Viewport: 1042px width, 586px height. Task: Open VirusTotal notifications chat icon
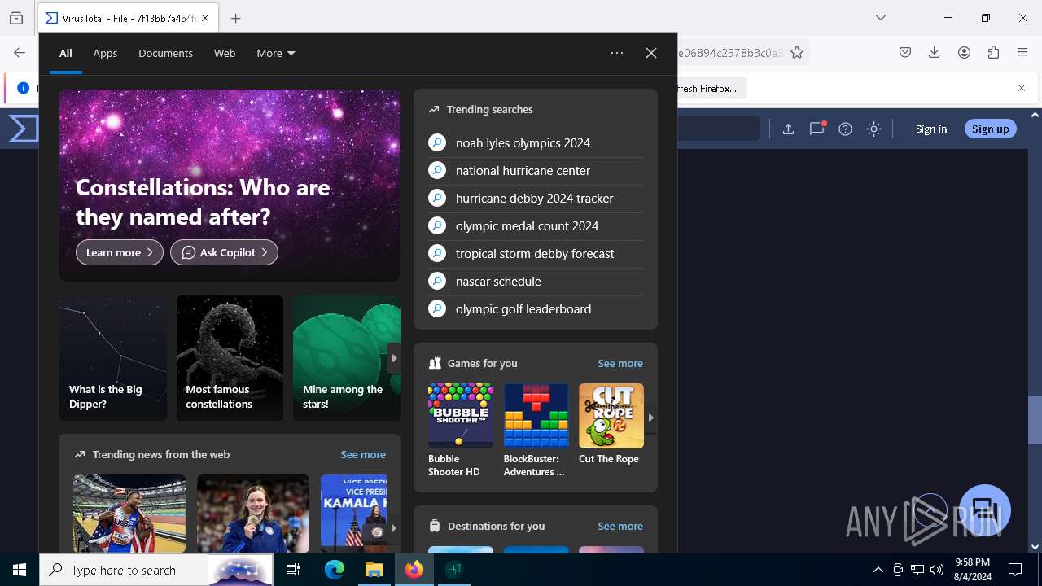coord(817,129)
